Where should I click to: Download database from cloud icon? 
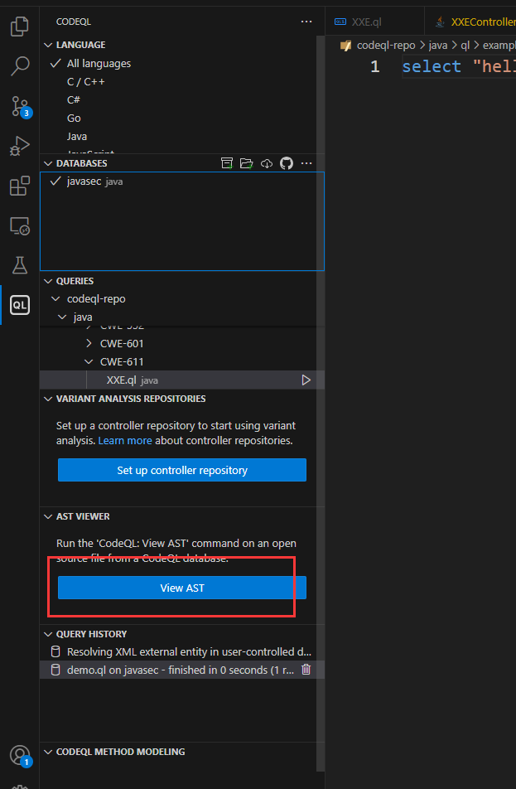point(267,163)
